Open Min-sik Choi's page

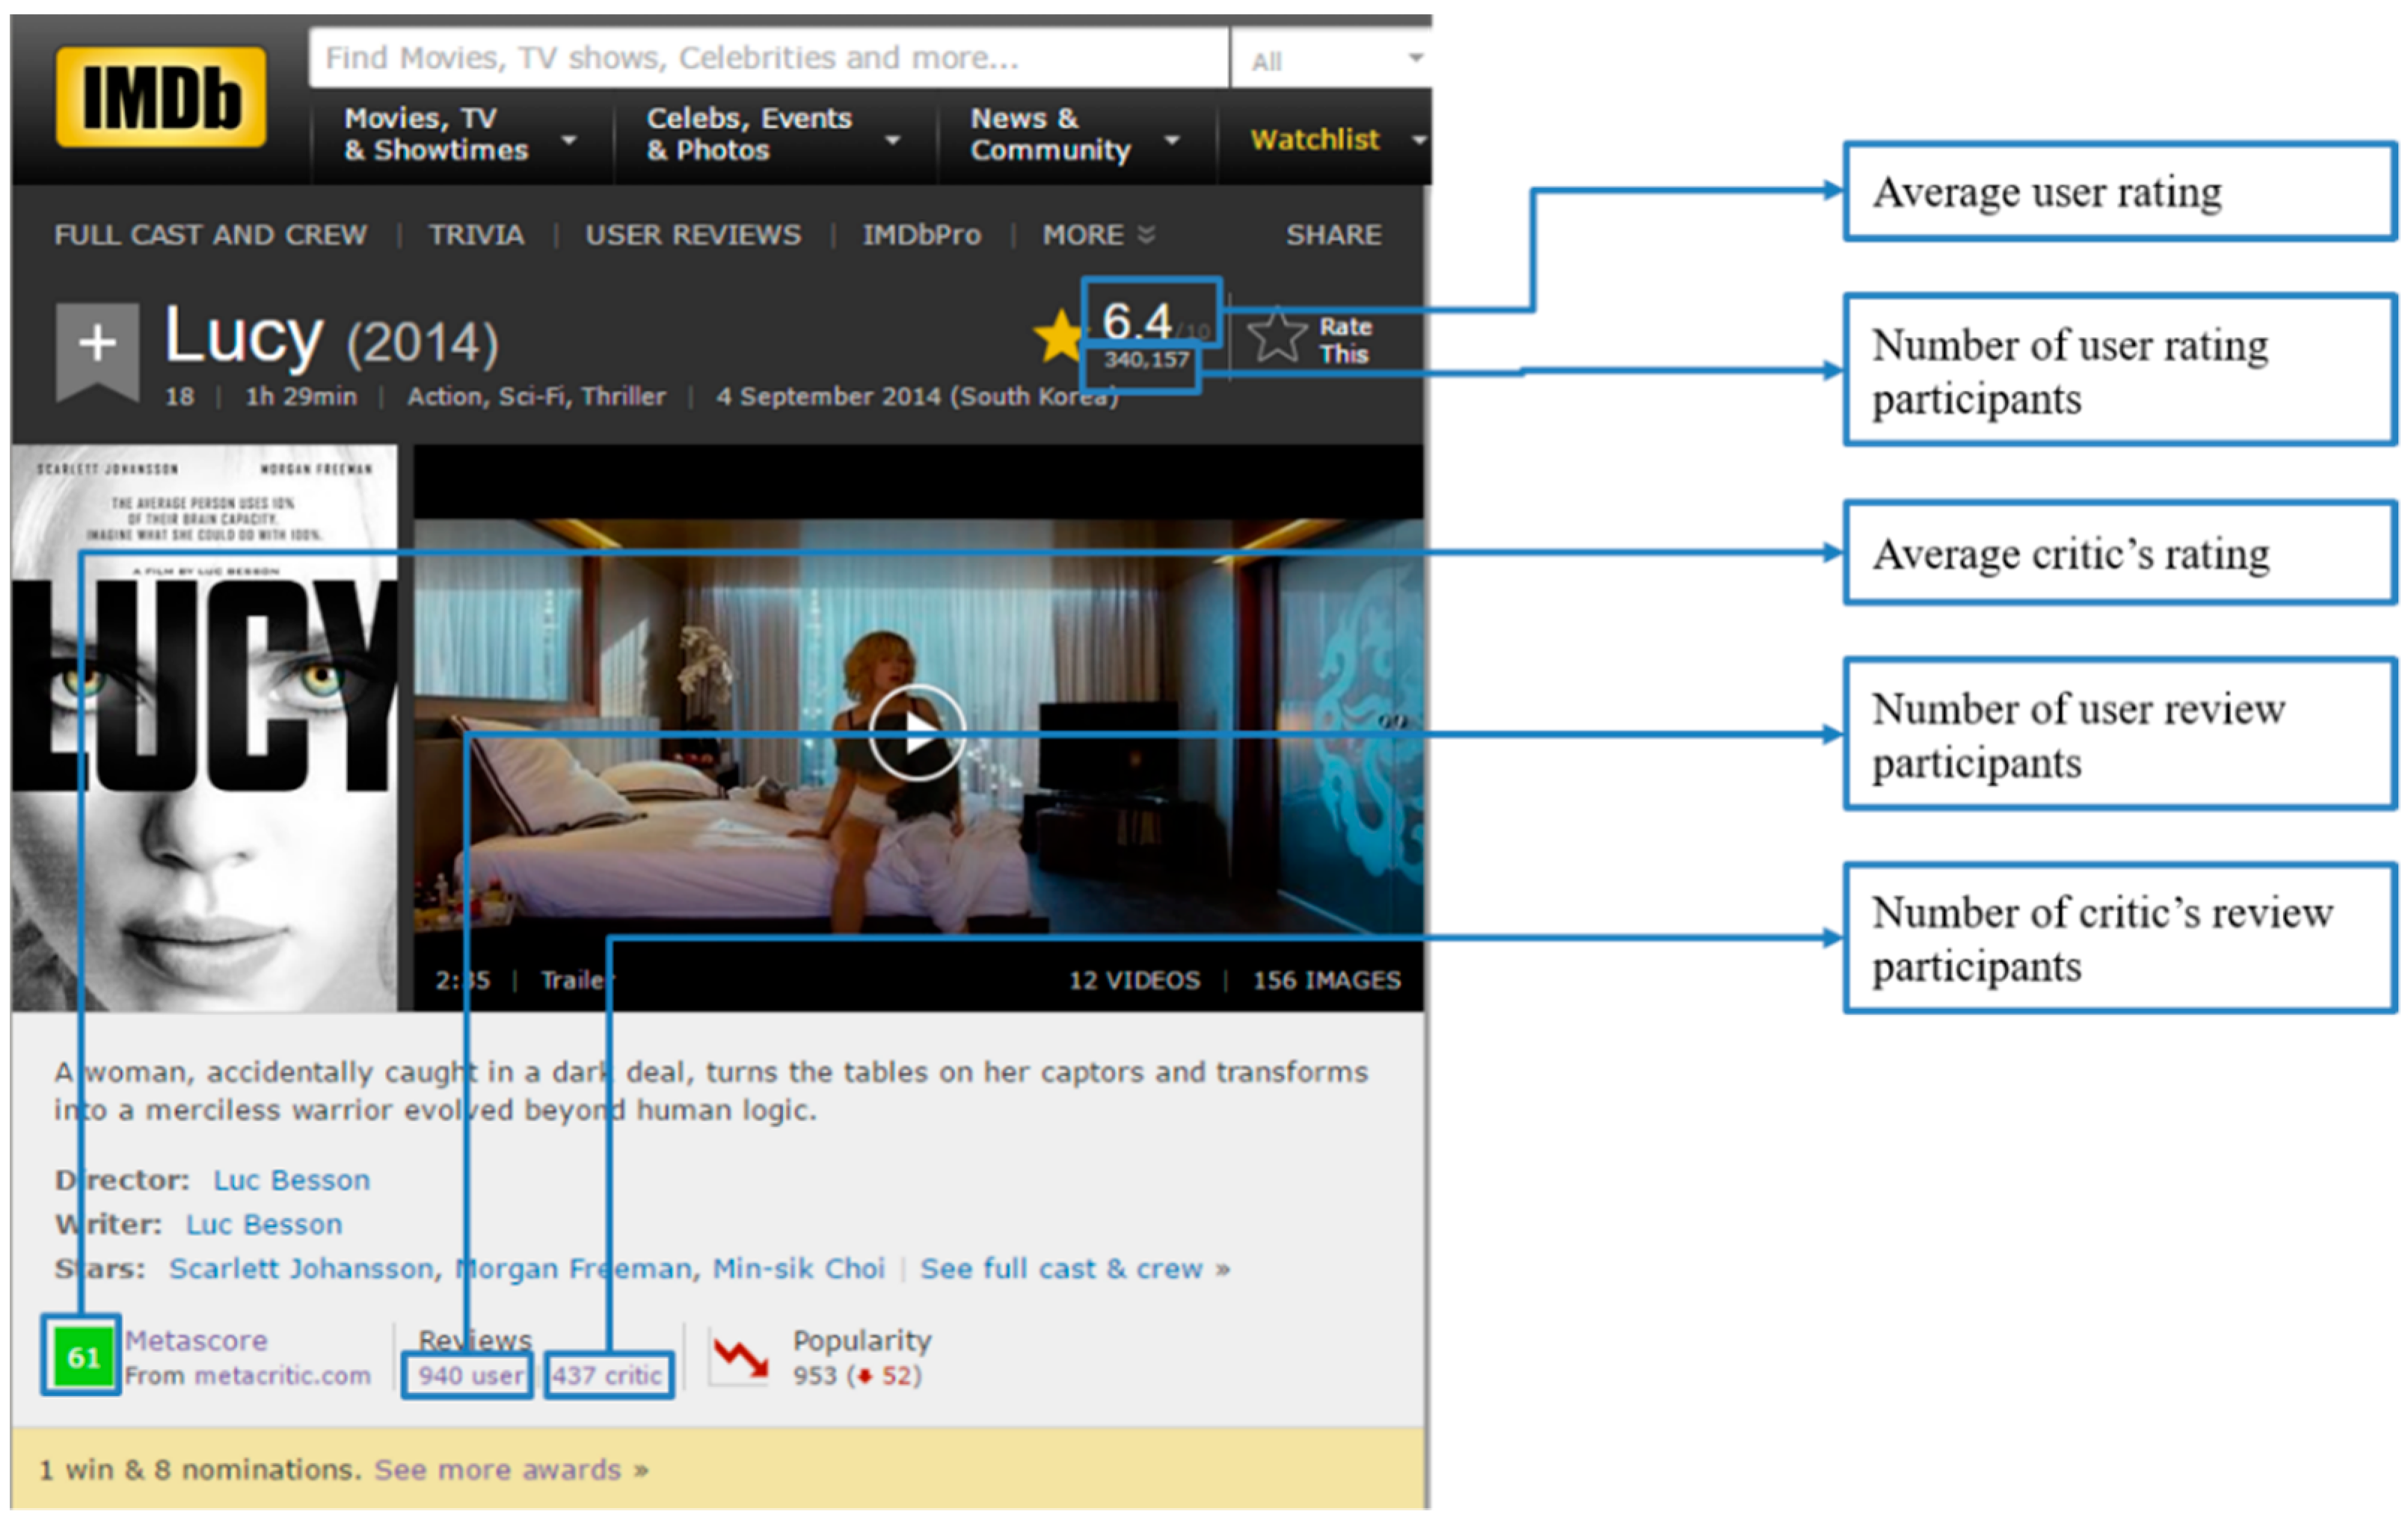pyautogui.click(x=799, y=1268)
